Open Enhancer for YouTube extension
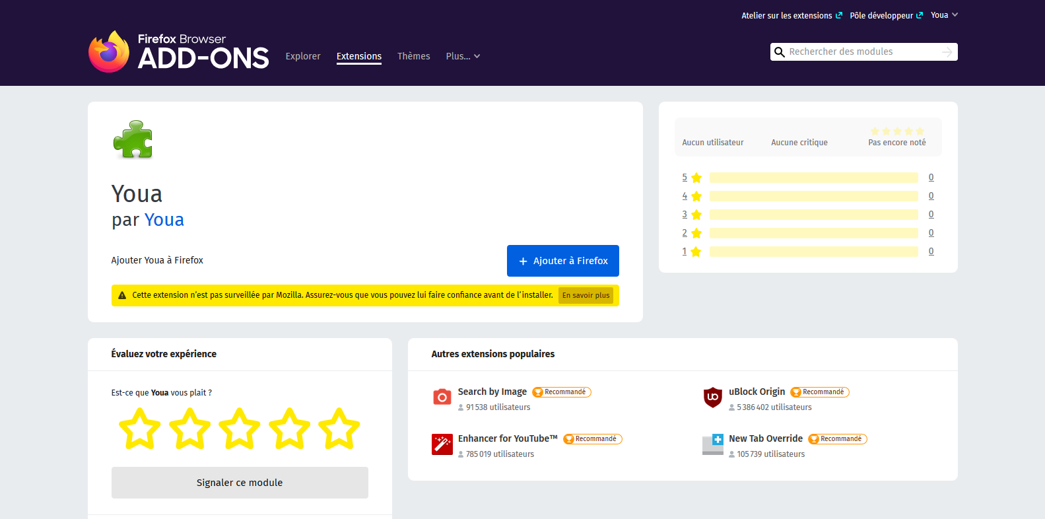Screen dimensions: 1045x519 click(x=508, y=438)
